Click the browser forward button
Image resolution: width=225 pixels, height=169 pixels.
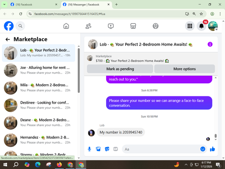pyautogui.click(x=13, y=14)
